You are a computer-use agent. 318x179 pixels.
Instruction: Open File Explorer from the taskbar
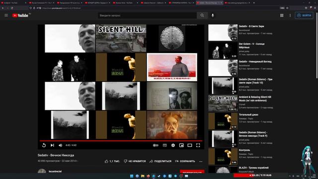(x=143, y=176)
